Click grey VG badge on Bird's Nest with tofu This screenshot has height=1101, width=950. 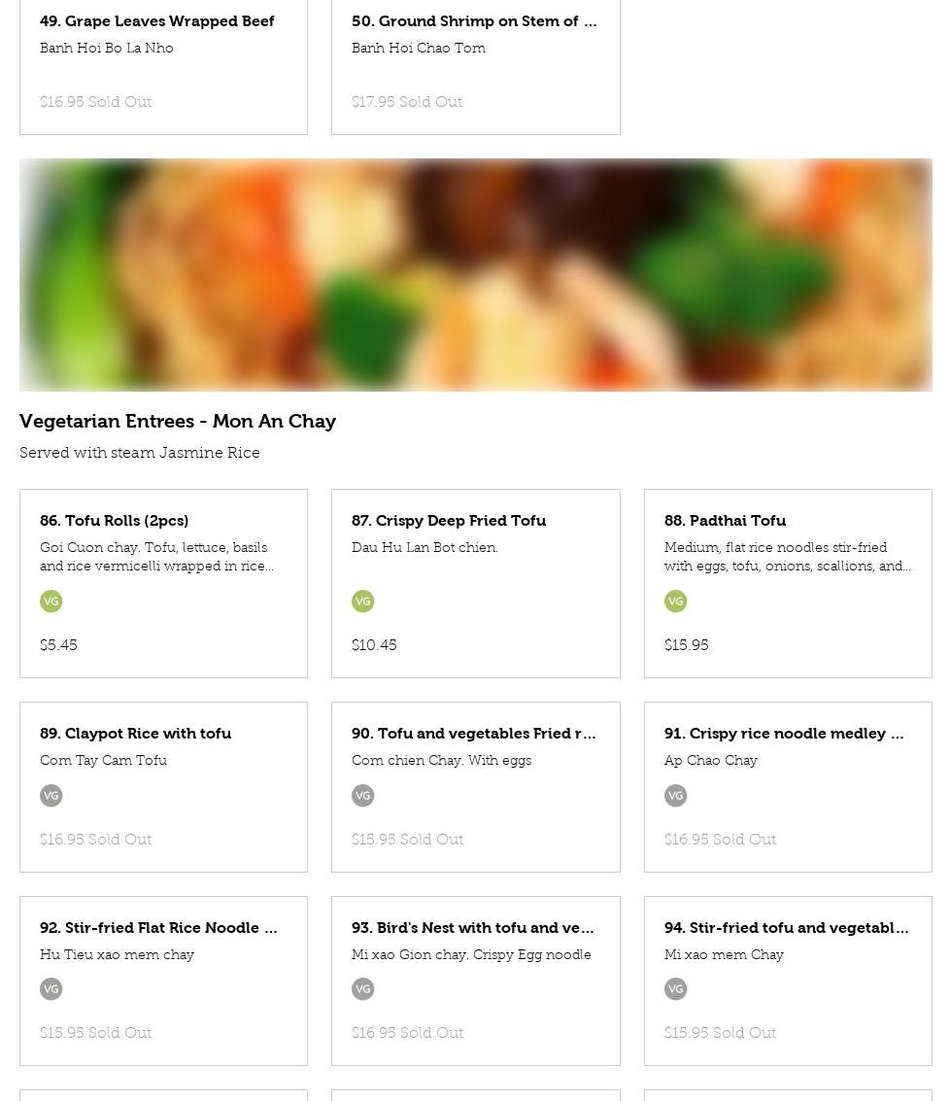click(x=362, y=988)
